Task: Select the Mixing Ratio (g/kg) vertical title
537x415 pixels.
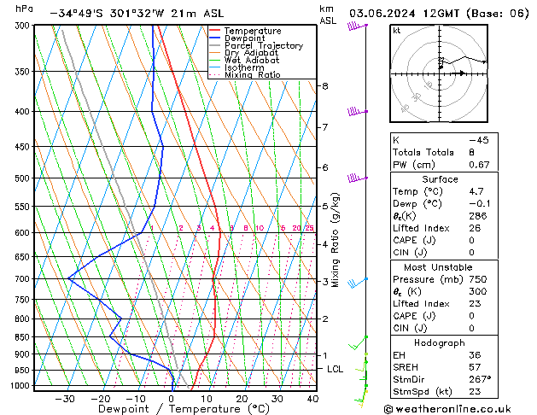Action: pyautogui.click(x=335, y=240)
